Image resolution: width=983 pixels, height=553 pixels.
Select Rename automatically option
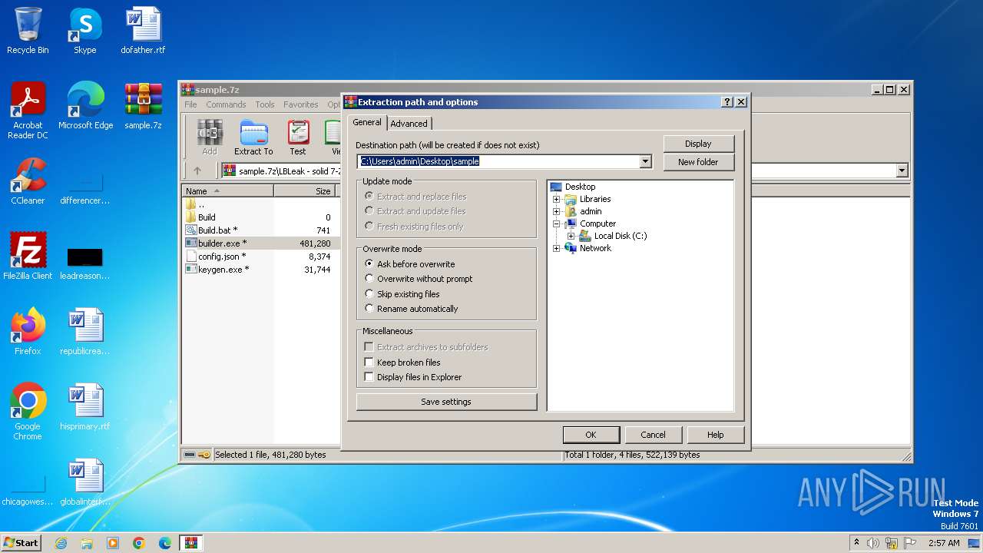click(411, 309)
